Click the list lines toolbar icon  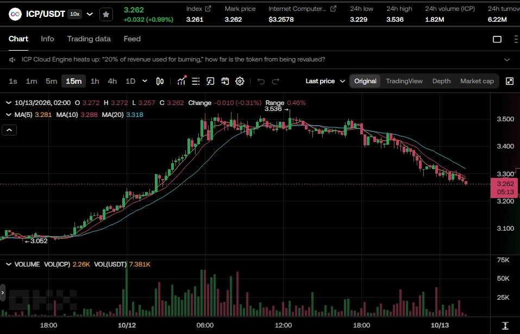coord(196,82)
